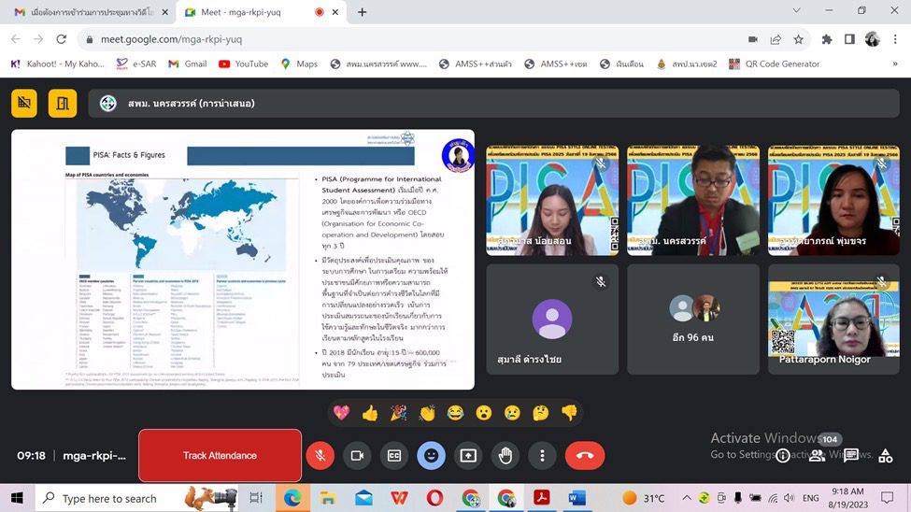Viewport: 911px width, 512px height.
Task: Open the Gmail bookmark
Action: pos(188,64)
